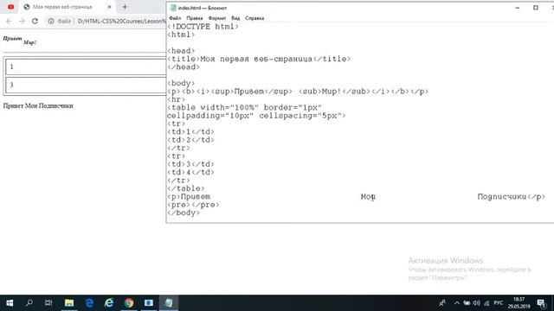Click 'Привет Мои Подписчики' text on page
554x311 pixels.
click(38, 105)
